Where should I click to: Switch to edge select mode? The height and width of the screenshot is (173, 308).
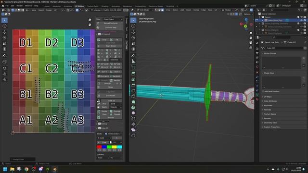pos(159,10)
